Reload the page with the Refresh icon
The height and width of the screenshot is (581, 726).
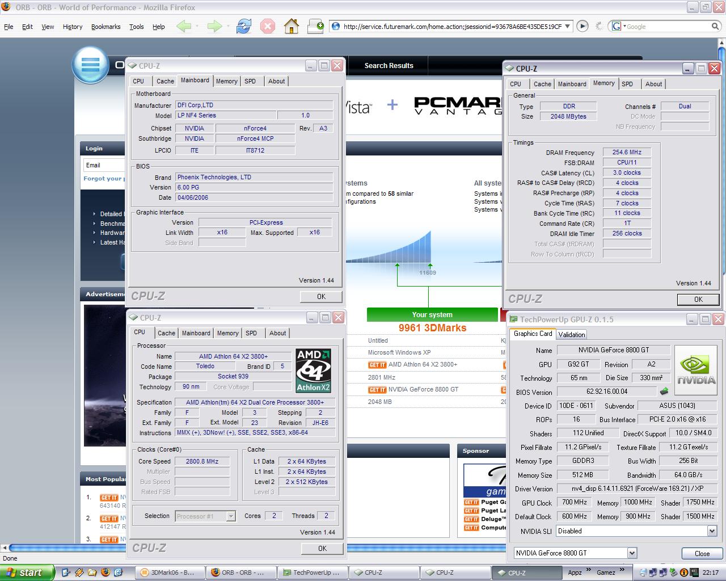tap(244, 26)
